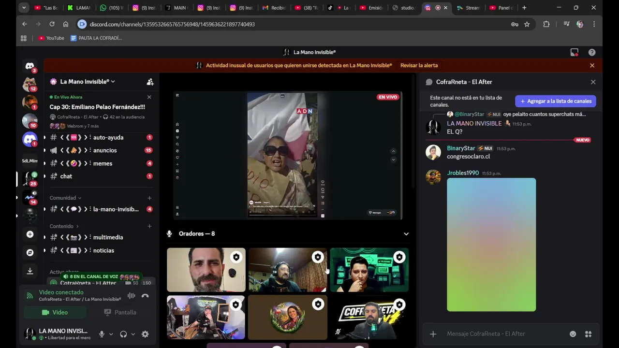Open Jrobles1990's gradient image attachment
This screenshot has width=619, height=348.
(x=491, y=245)
